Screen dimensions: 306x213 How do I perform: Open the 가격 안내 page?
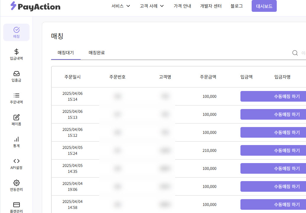point(182,6)
